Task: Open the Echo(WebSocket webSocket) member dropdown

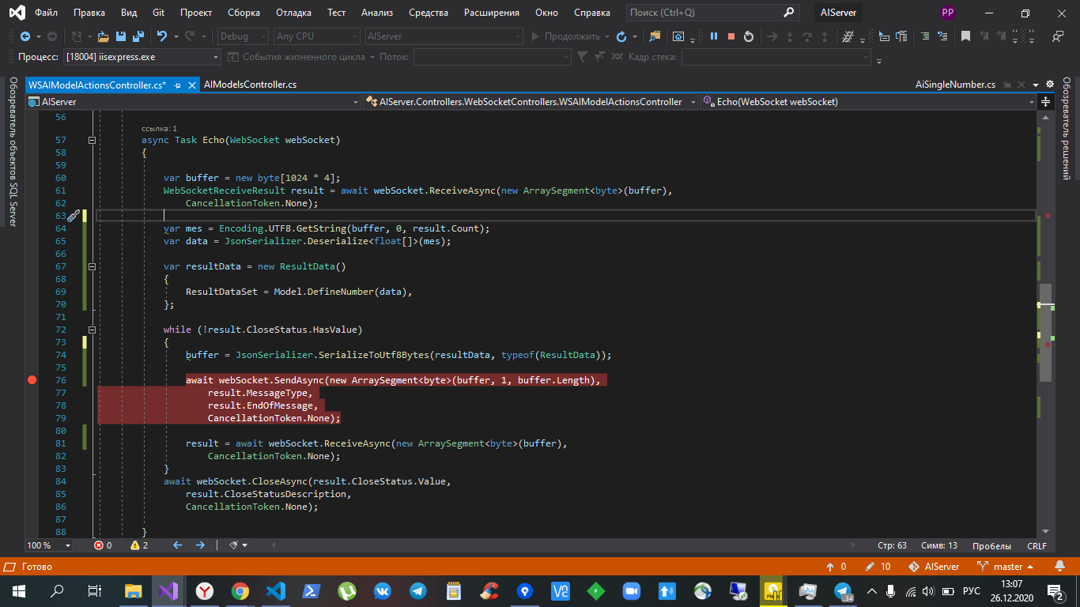Action: 1031,102
